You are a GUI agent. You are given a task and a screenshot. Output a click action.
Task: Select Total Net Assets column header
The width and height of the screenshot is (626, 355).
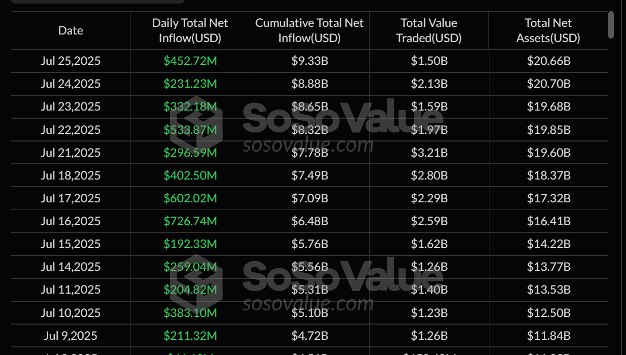[x=548, y=30]
